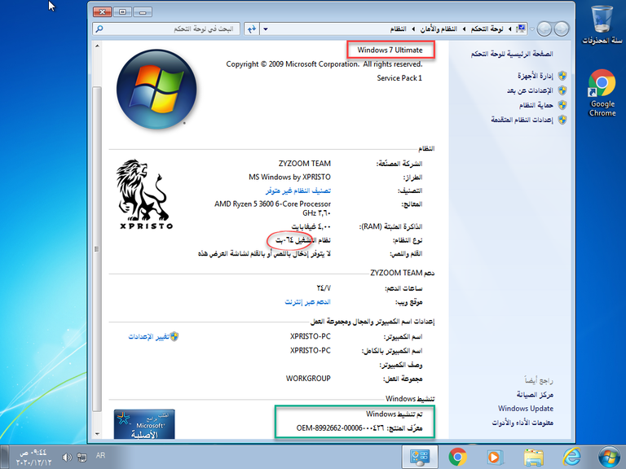Expand the breadcrumb arrow after لوحة التحكم

464,28
